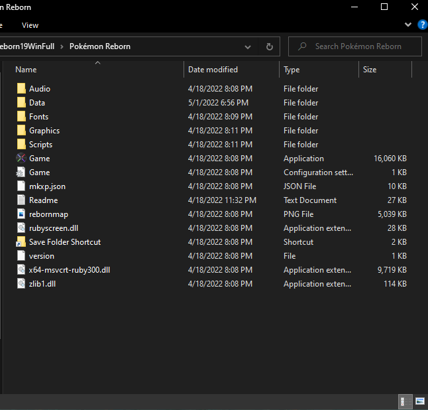Click the 5/1/2022 6:56 PM date
428x410 pixels.
click(x=218, y=103)
